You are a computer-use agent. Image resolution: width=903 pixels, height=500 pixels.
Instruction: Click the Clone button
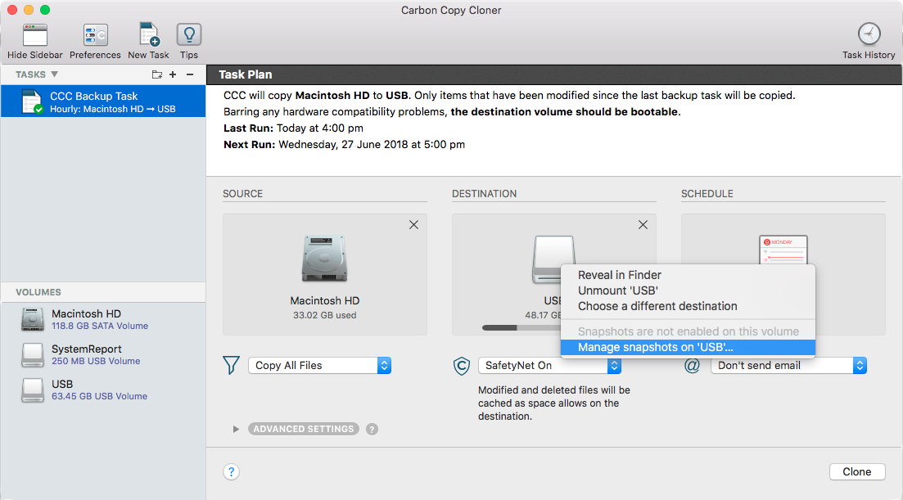856,471
